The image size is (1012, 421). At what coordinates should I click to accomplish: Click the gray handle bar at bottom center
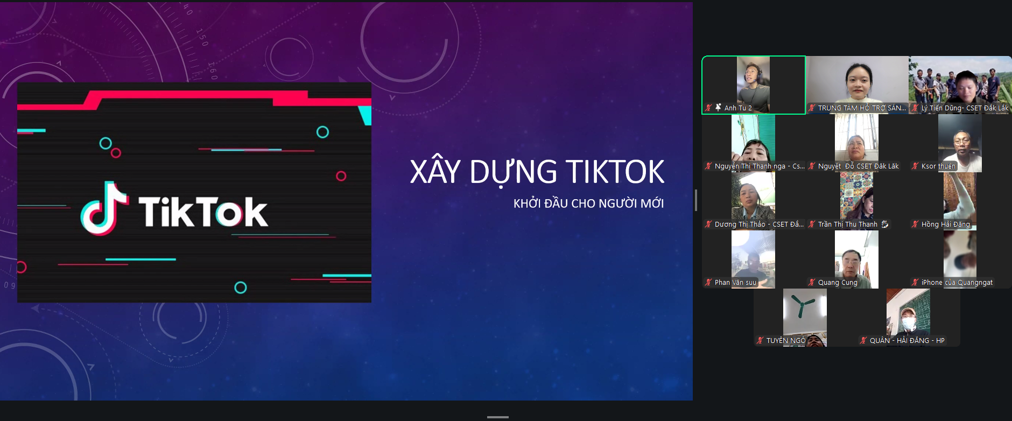(x=497, y=417)
